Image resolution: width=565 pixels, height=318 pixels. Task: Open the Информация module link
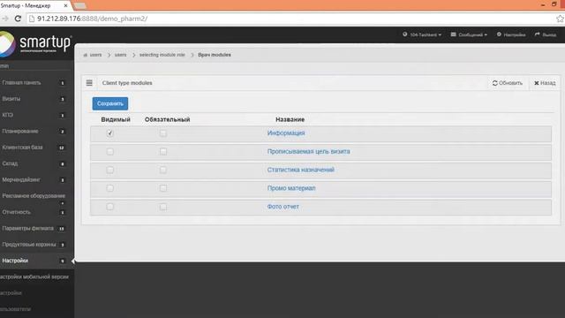coord(286,133)
